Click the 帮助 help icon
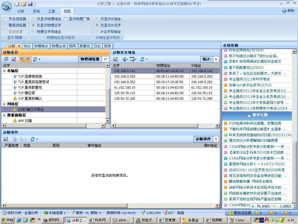The height and width of the screenshot is (224, 298). pos(284,11)
